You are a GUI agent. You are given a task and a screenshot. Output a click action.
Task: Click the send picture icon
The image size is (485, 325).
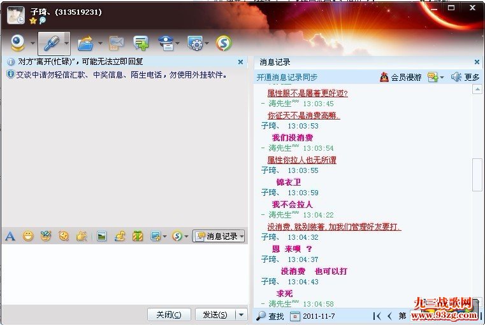pos(101,236)
